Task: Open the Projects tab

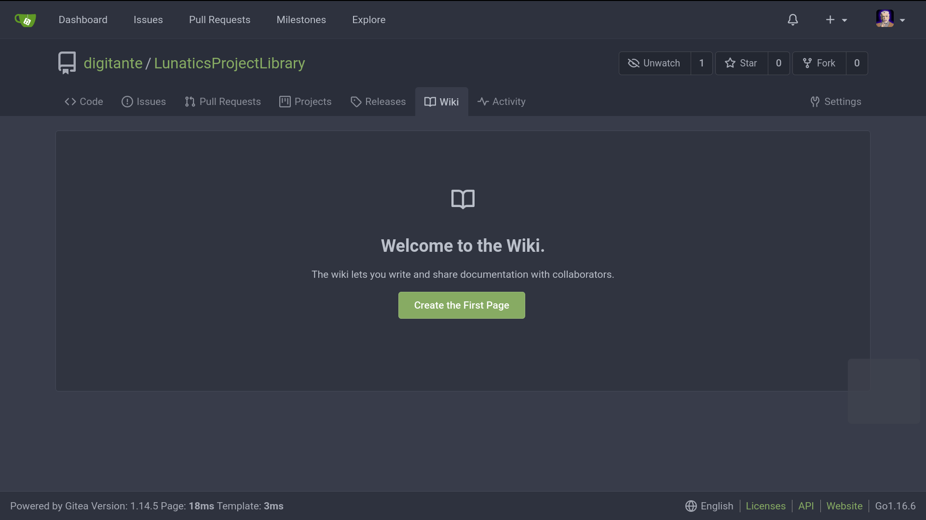Action: click(305, 102)
